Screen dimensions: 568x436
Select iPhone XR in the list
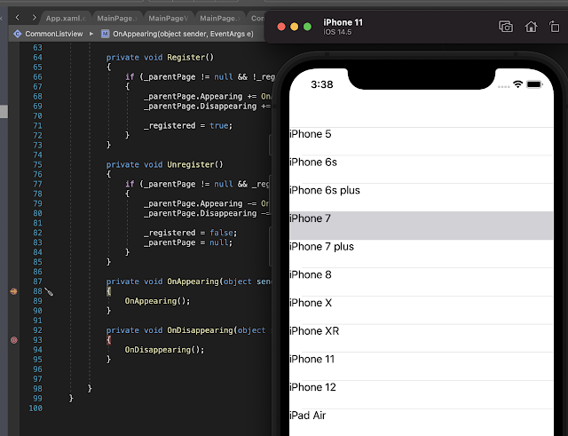[422, 337]
